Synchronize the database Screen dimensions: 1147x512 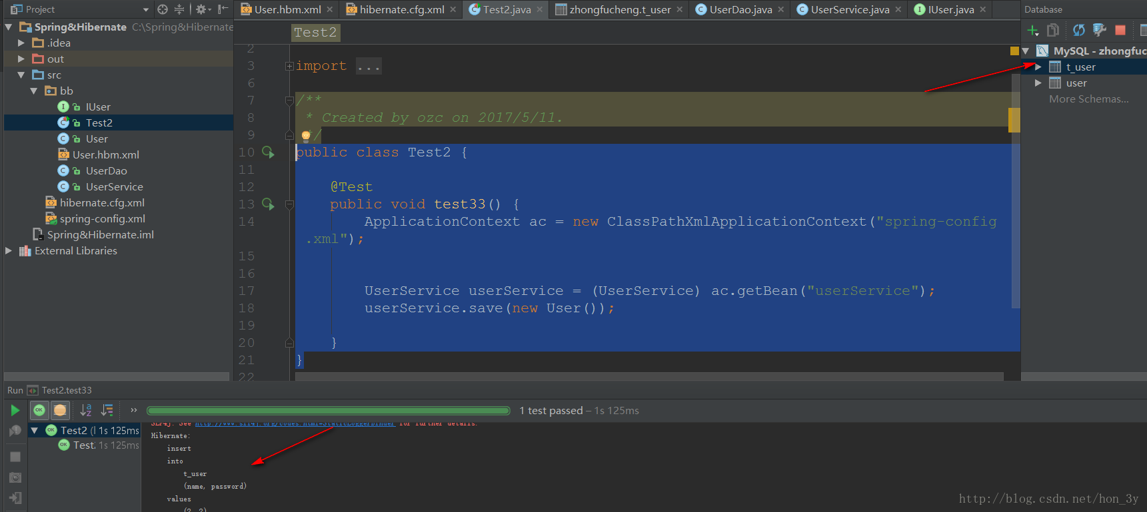click(x=1078, y=30)
